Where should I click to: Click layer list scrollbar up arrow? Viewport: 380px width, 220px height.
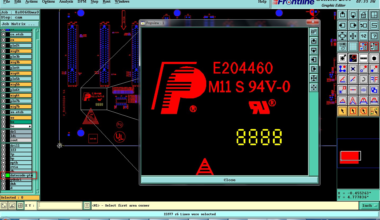(37, 30)
